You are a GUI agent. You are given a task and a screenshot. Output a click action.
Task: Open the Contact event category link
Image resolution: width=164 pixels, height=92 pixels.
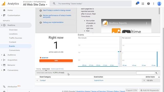[43, 80]
